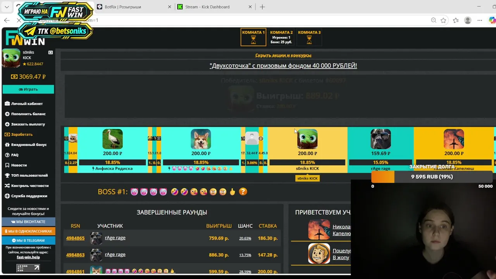The image size is (496, 279).
Task: Open Ежедневный бонус from the sidebar
Action: (26, 145)
